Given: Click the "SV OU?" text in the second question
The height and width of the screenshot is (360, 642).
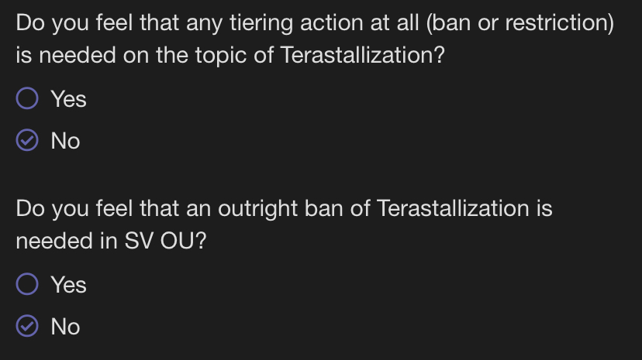Looking at the screenshot, I should [165, 241].
